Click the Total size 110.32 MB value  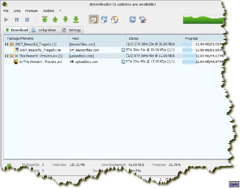pos(77,165)
